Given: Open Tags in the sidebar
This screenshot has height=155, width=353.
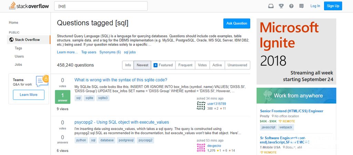Looking at the screenshot, I should [19, 48].
